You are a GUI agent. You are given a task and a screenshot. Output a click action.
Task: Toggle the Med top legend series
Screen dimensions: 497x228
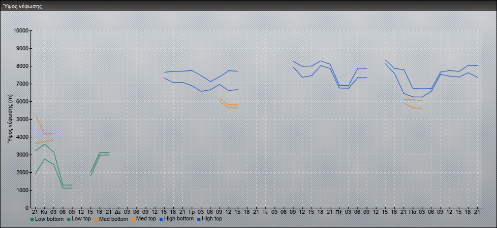point(143,219)
